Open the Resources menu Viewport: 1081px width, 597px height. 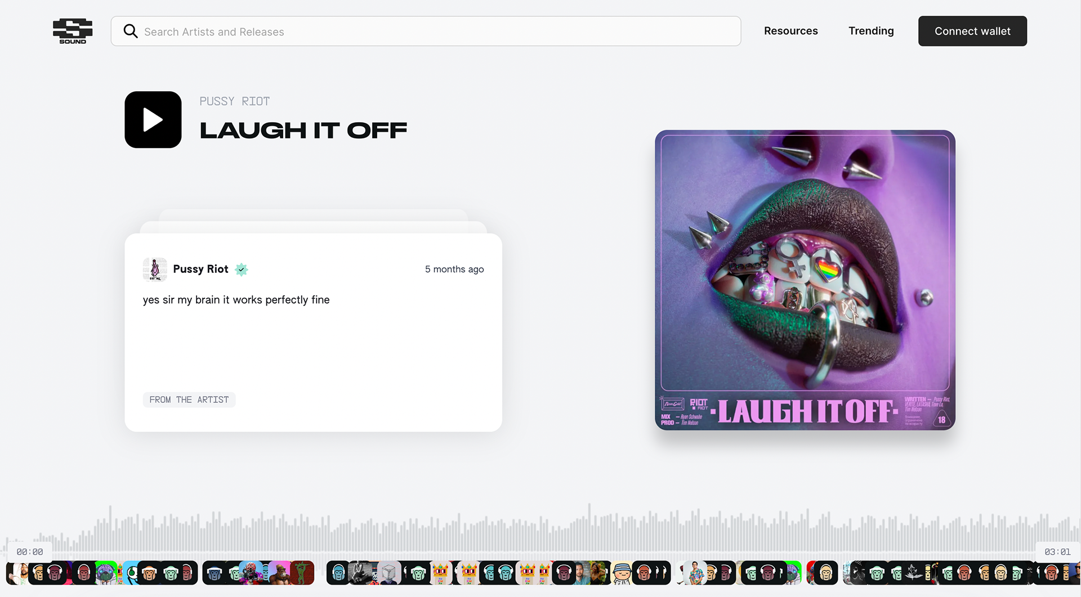pyautogui.click(x=790, y=31)
